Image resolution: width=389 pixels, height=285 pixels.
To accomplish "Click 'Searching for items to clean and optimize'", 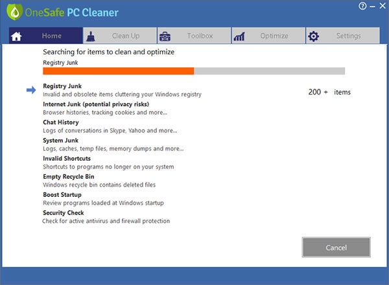I will coord(109,52).
